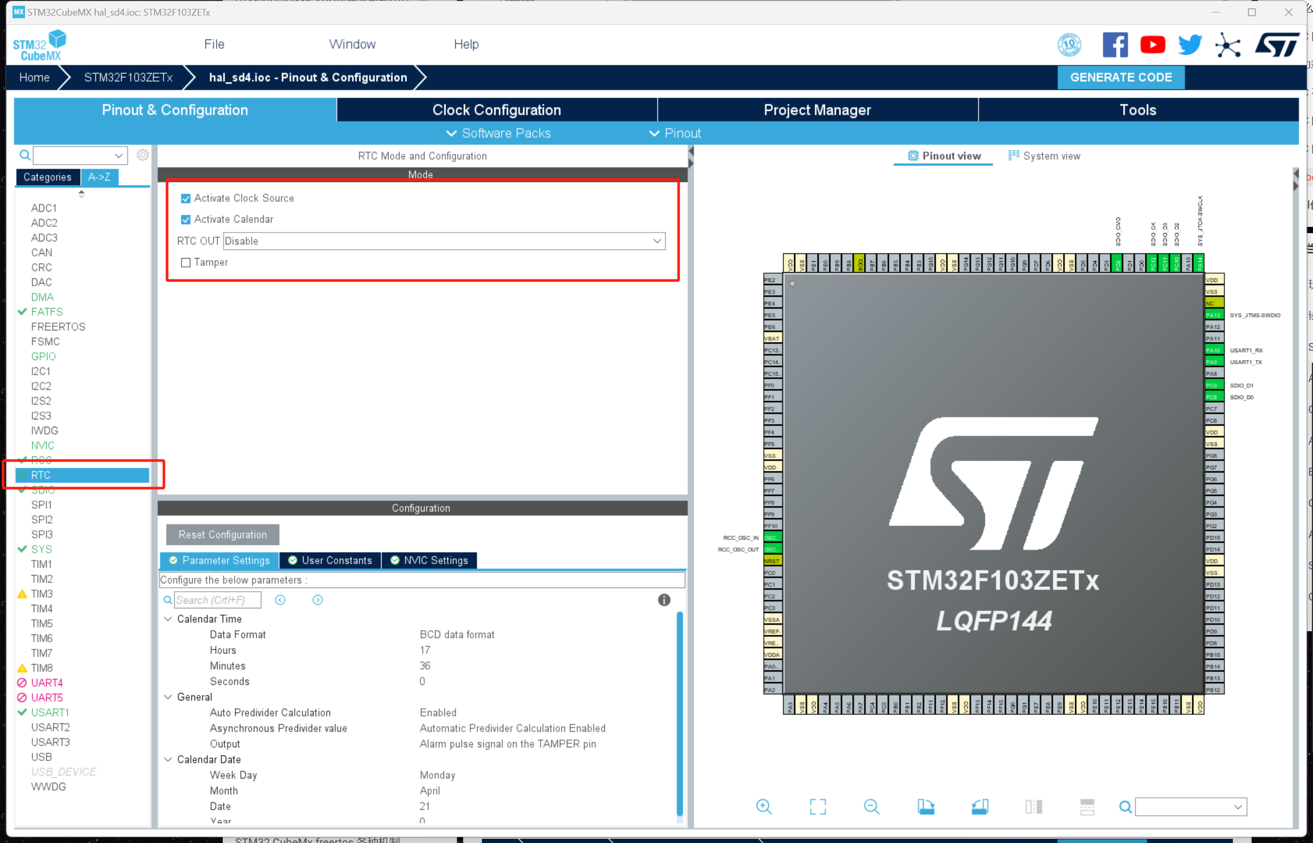Collapse the General parameter group
This screenshot has width=1313, height=843.
click(168, 697)
